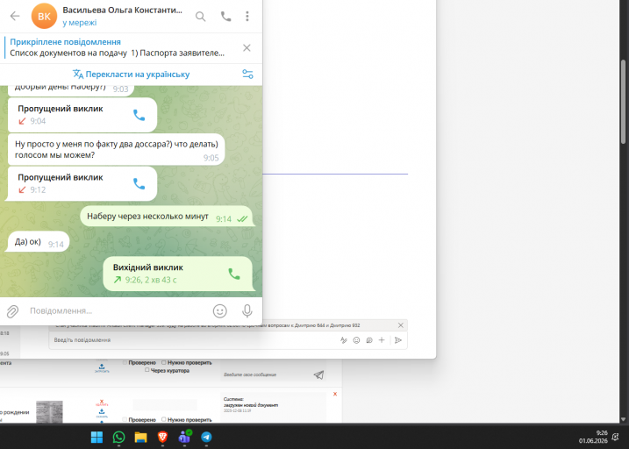Check the lower Проверено checkbox
629x449 pixels.
pos(125,419)
